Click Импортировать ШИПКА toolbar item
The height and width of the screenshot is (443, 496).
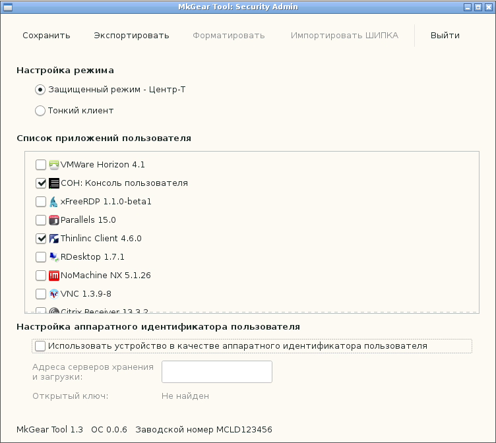(344, 36)
